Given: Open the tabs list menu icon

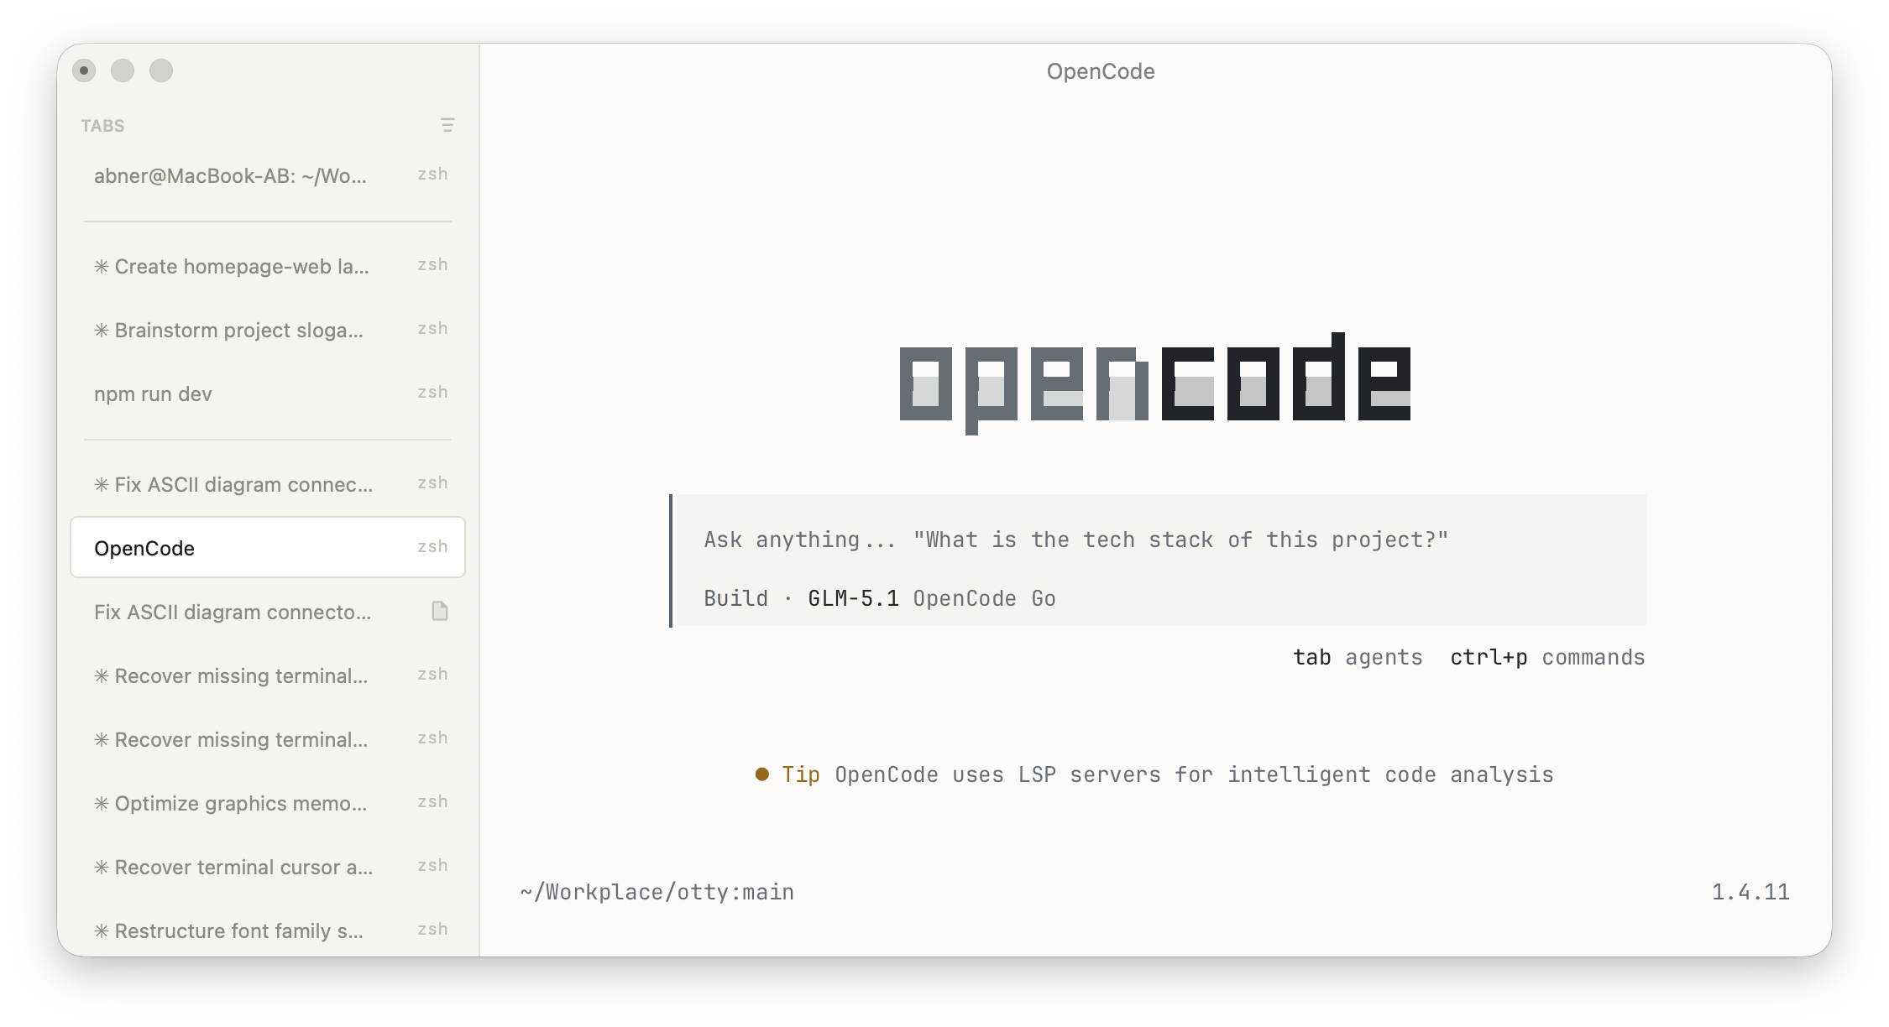Looking at the screenshot, I should [447, 125].
